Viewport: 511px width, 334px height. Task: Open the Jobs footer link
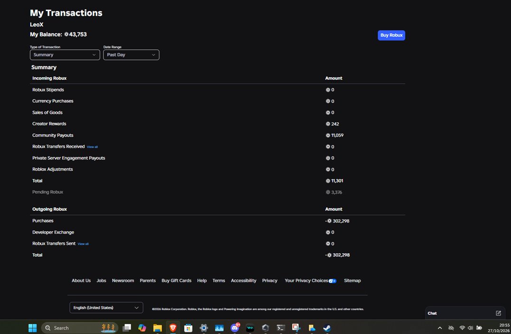(102, 280)
